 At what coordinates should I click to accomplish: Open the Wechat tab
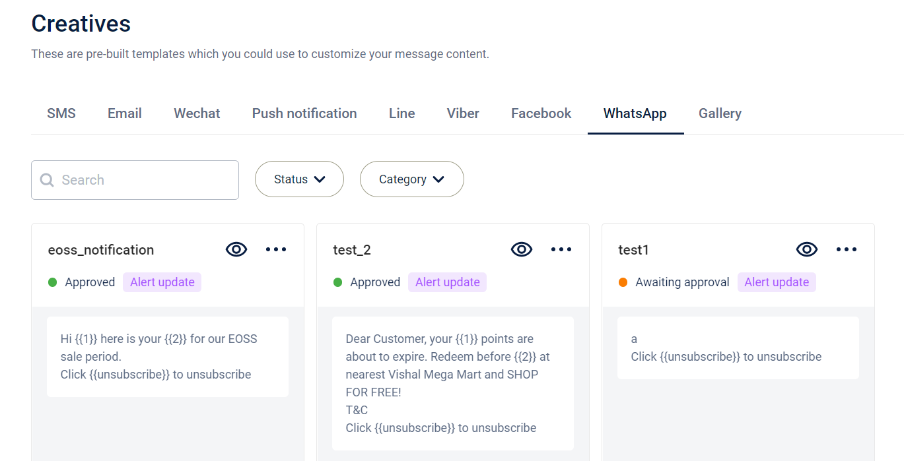click(x=197, y=113)
